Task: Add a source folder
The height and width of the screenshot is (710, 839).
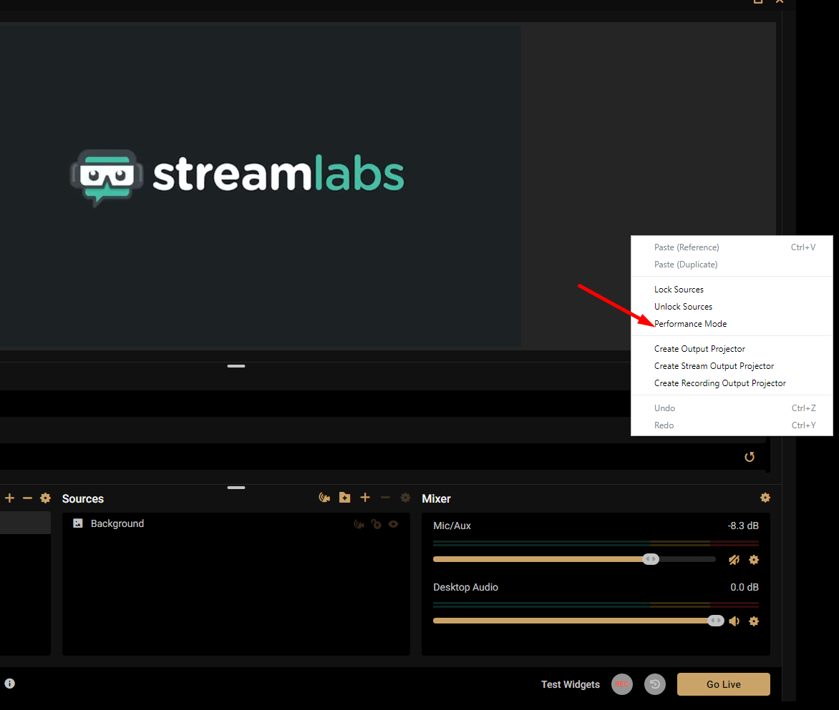Action: [x=344, y=498]
